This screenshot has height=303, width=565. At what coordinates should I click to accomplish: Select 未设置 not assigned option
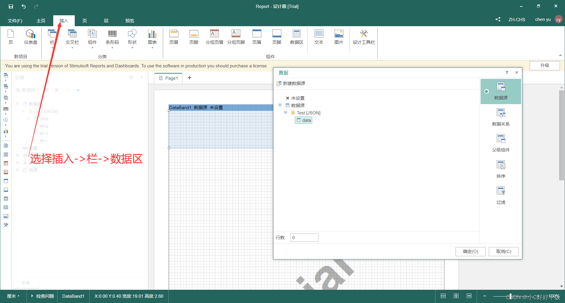[x=295, y=98]
